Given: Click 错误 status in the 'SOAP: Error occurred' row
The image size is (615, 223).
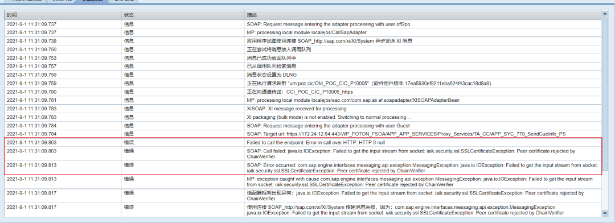Looking at the screenshot, I should click(x=129, y=165).
